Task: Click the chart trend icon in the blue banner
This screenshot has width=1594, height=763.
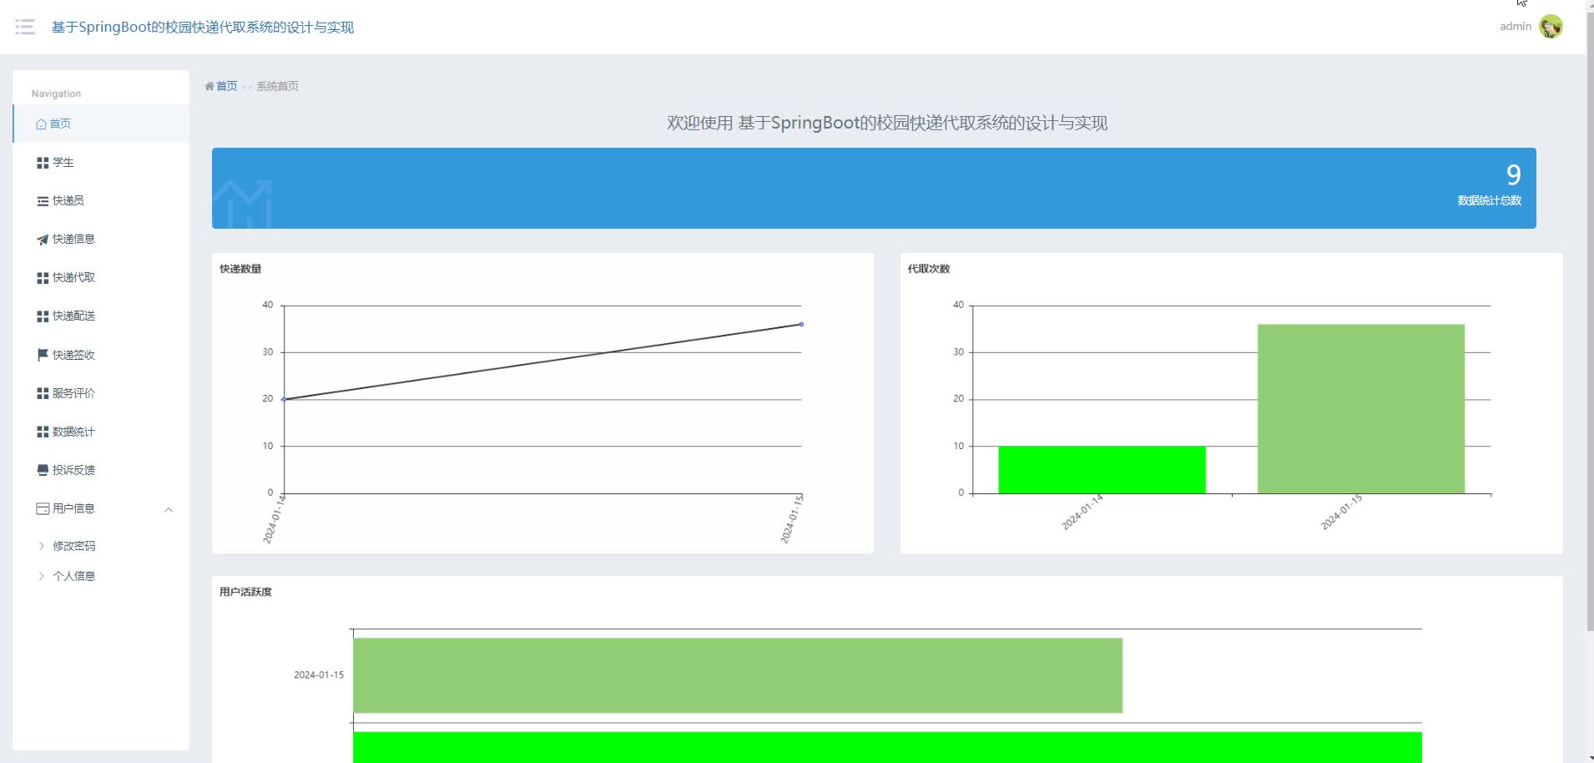Action: [243, 204]
